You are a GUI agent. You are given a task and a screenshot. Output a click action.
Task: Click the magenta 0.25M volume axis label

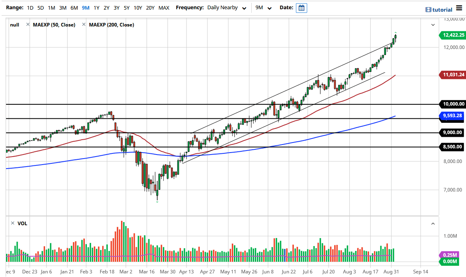[x=451, y=255]
